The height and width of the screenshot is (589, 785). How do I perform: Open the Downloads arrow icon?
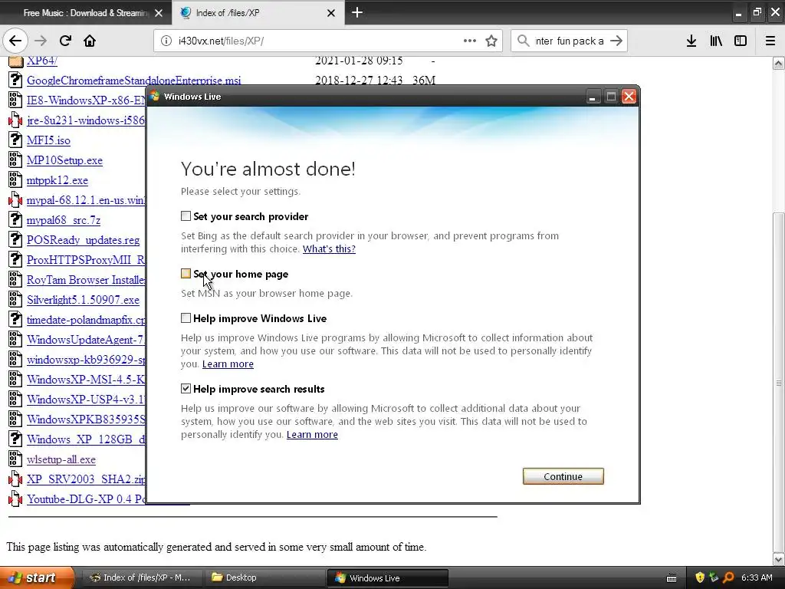tap(691, 41)
